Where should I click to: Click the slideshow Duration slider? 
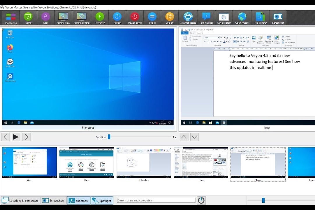pos(140,137)
